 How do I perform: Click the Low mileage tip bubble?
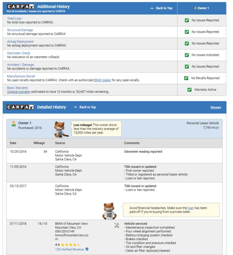coord(97,128)
